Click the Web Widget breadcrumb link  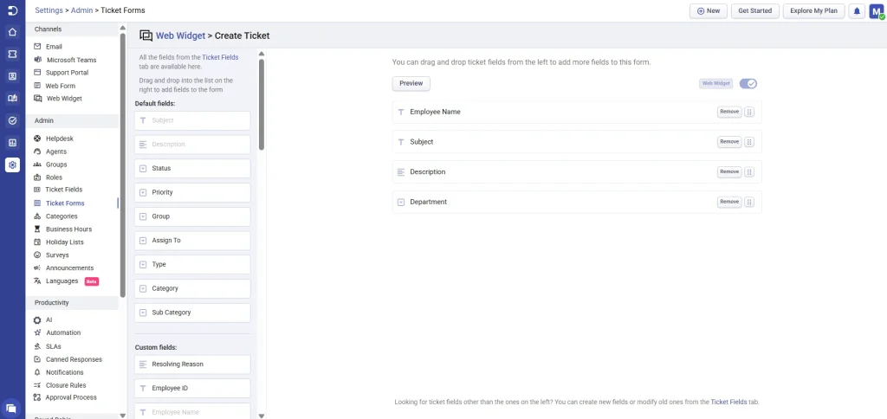180,35
